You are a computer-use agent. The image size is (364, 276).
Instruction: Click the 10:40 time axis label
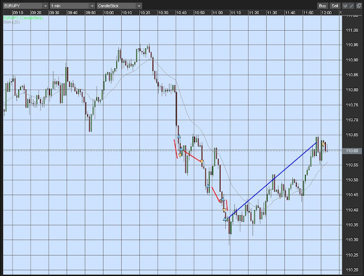pos(181,13)
